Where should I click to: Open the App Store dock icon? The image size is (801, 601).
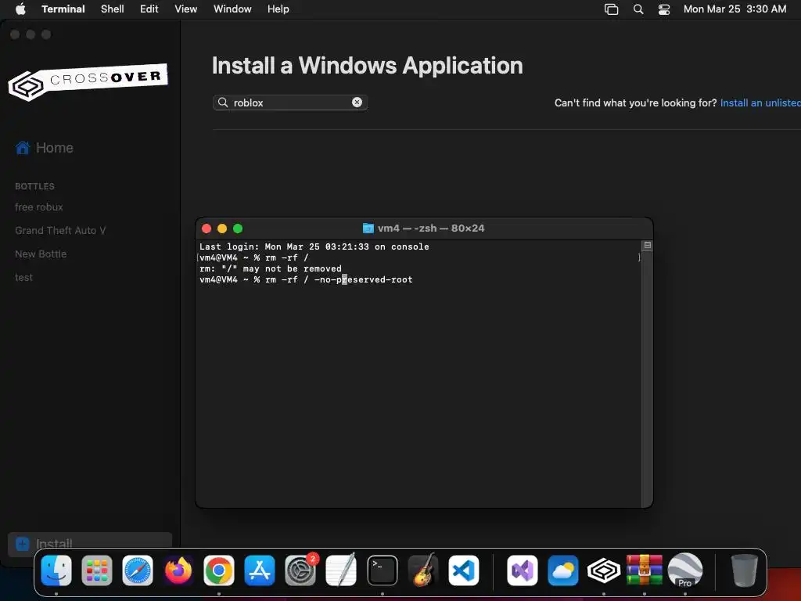pos(260,570)
